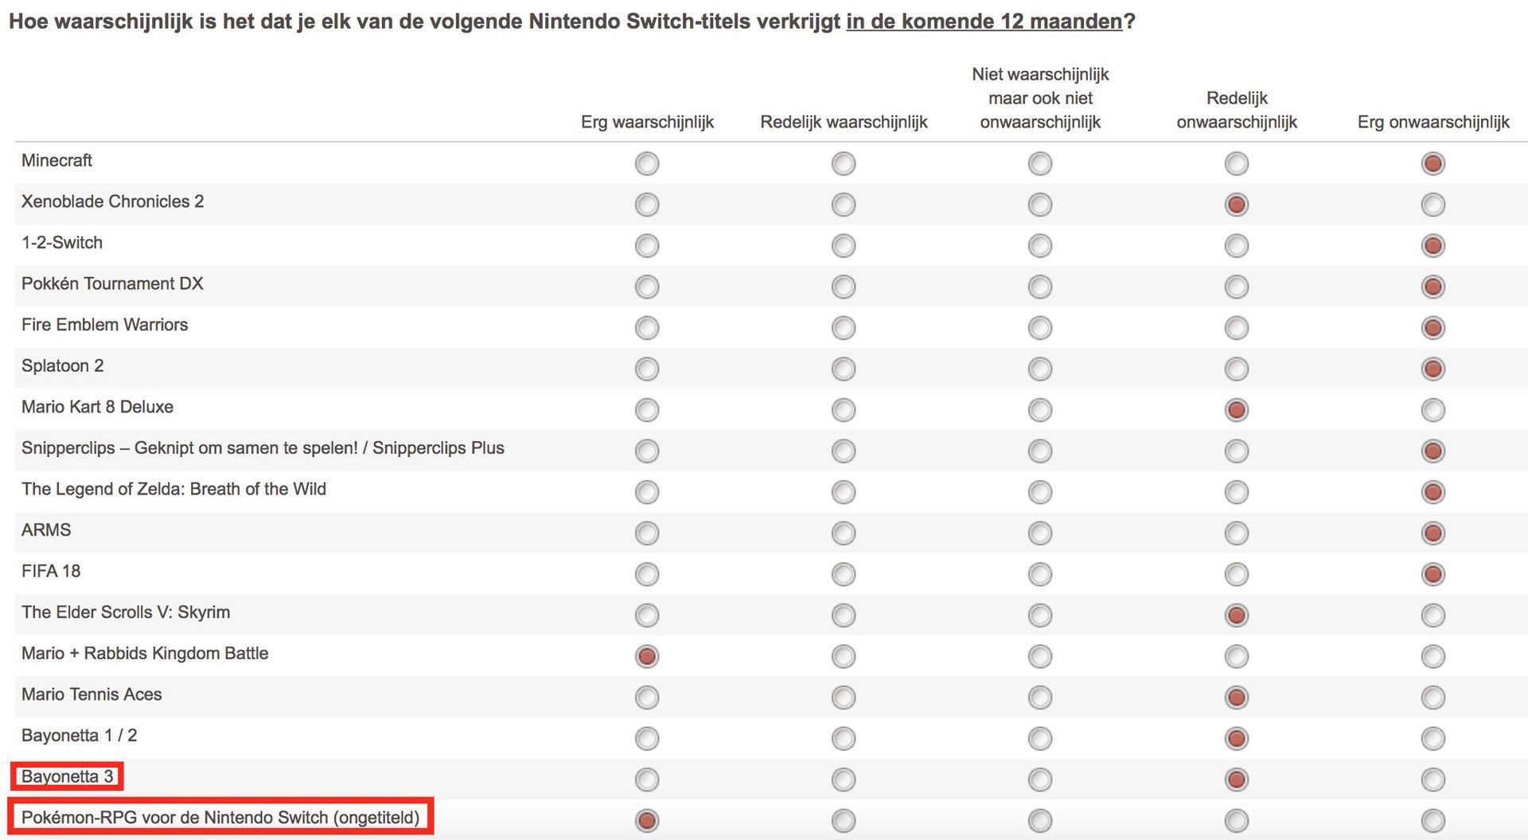The image size is (1528, 840).
Task: Choose 'Erg onwaarschijnlijk' for the untitled Pokémon-RPG
Action: (1433, 821)
